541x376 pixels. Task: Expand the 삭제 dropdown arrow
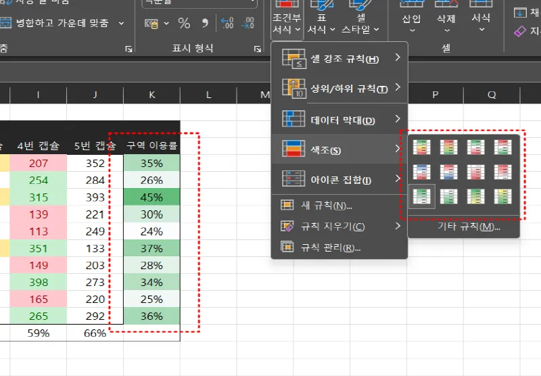(x=447, y=30)
